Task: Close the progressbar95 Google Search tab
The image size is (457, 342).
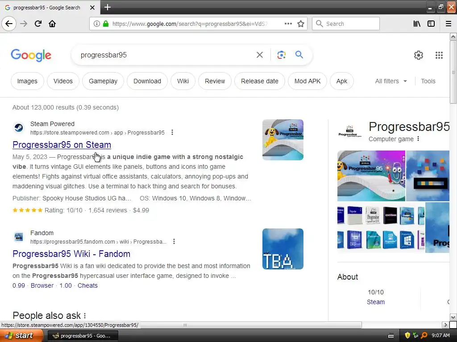Action: (92, 8)
